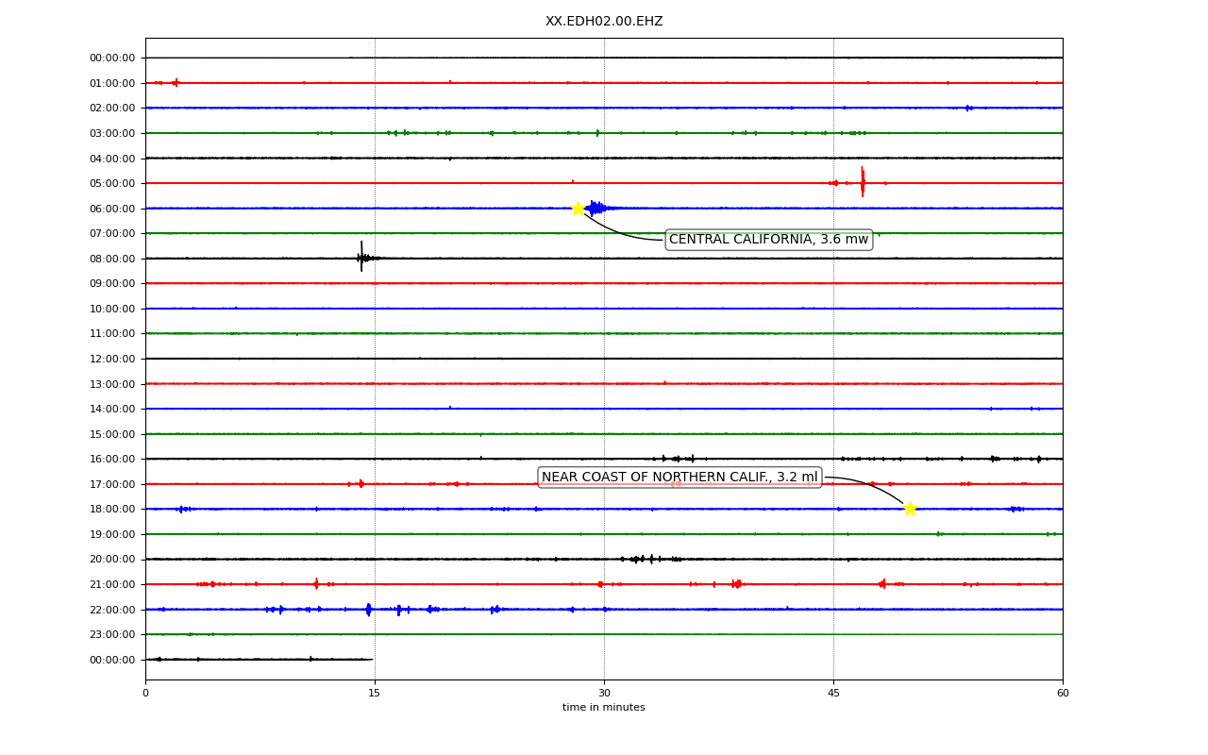Viewport: 1208px width, 755px height.
Task: Click the black spike on the 08:00:00 trace
Action: click(x=361, y=257)
